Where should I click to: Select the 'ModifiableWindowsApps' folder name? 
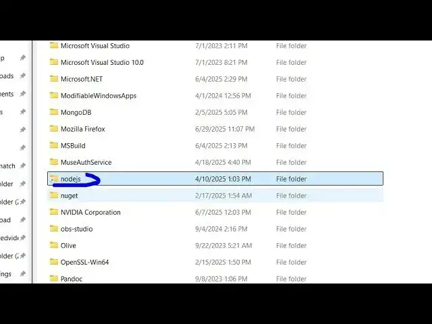[99, 96]
